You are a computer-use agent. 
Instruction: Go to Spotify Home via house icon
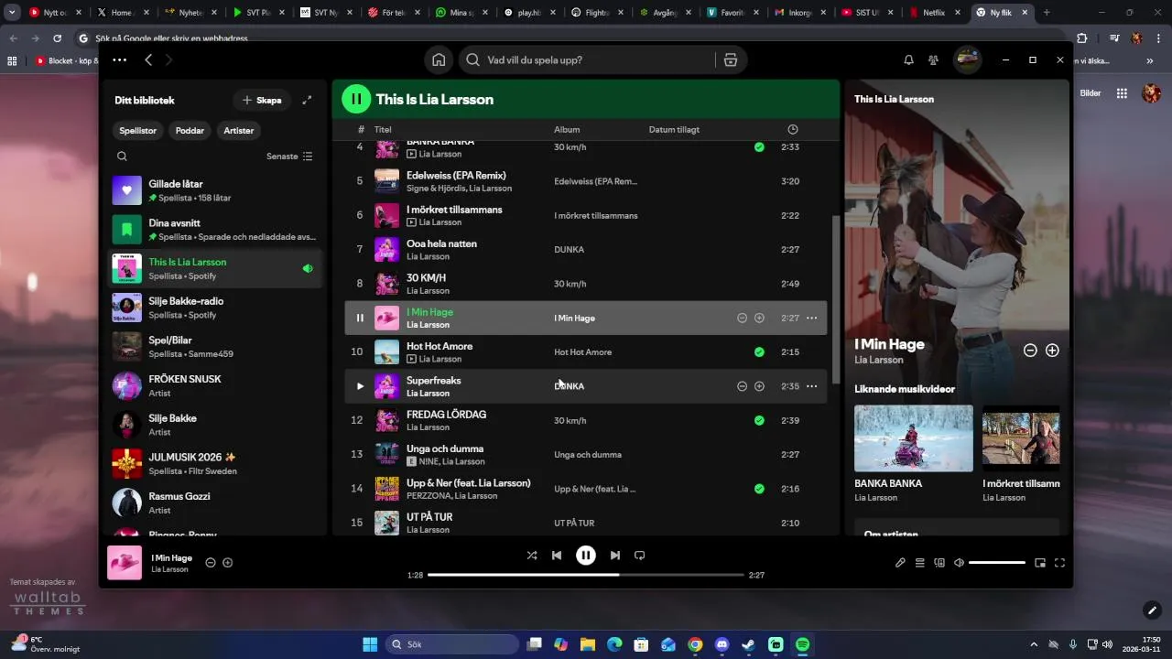click(x=439, y=59)
